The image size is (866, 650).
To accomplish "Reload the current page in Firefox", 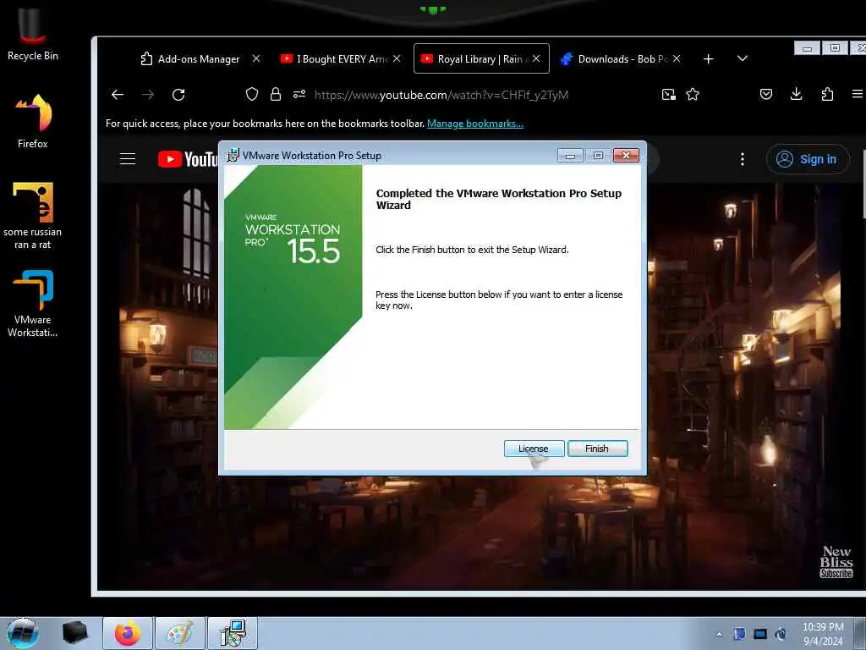I will (x=178, y=95).
